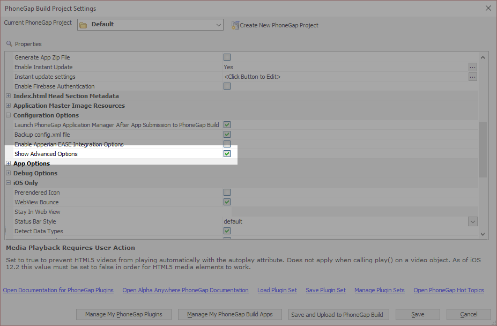The height and width of the screenshot is (326, 497).
Task: Click the Create New PhoneGap Project icon
Action: [235, 25]
